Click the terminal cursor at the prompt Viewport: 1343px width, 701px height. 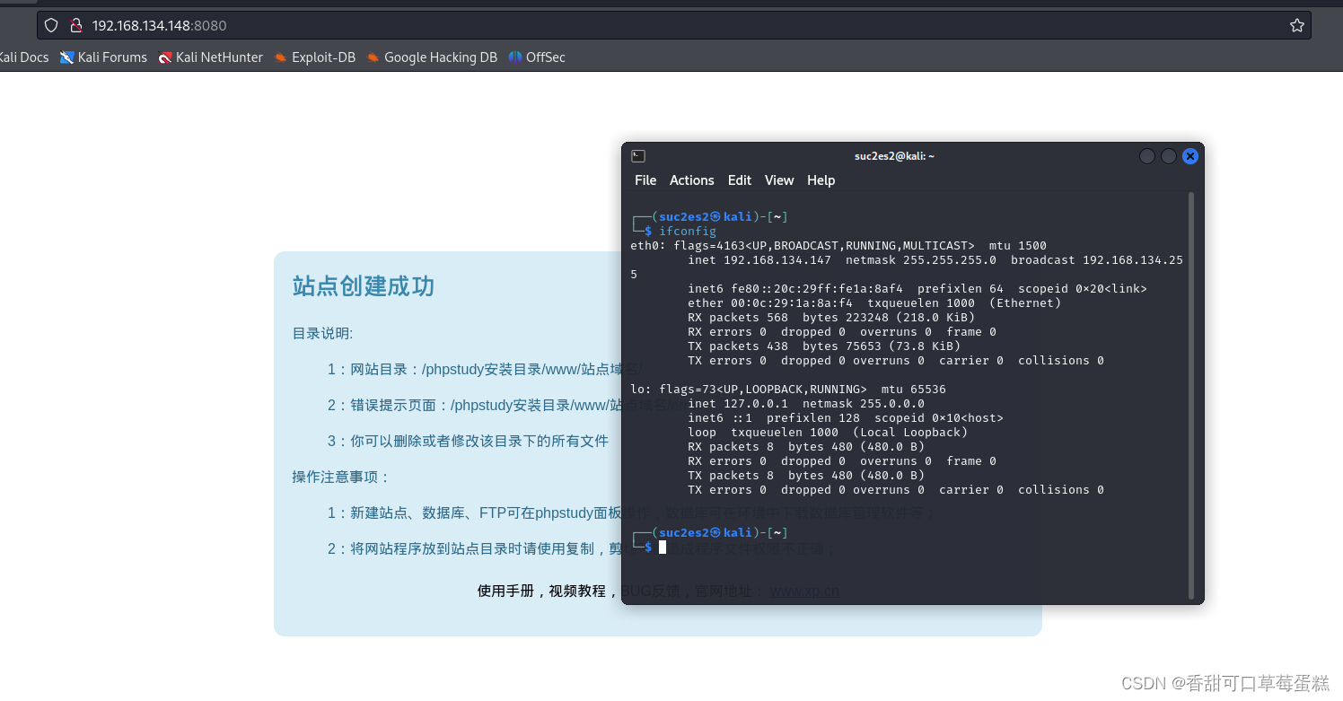(x=663, y=547)
